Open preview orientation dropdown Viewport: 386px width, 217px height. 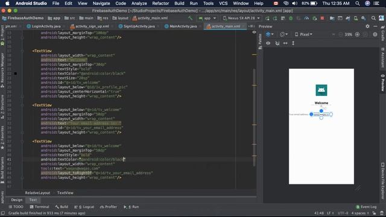(x=284, y=34)
